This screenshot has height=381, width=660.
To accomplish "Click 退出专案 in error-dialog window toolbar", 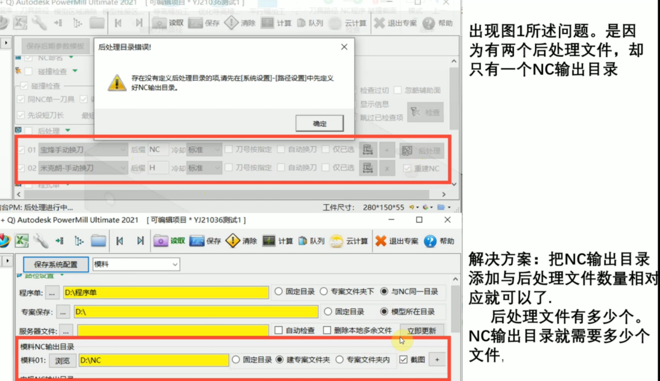I will [x=395, y=23].
